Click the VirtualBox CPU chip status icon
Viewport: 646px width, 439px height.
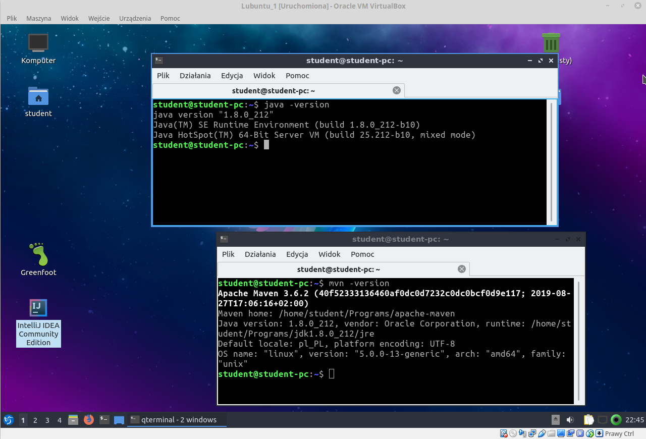click(580, 433)
